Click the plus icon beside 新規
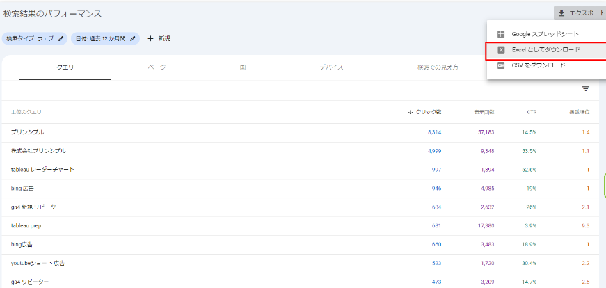 150,38
